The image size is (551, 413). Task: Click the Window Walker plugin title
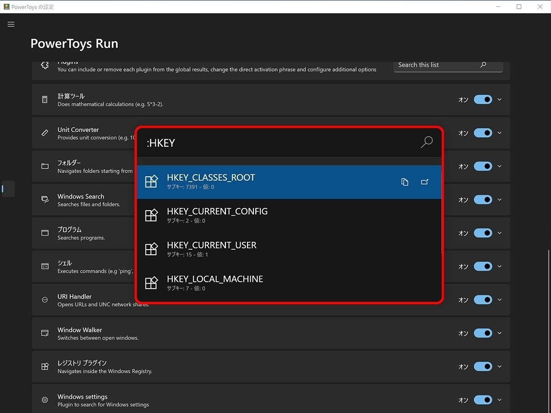[x=80, y=330]
